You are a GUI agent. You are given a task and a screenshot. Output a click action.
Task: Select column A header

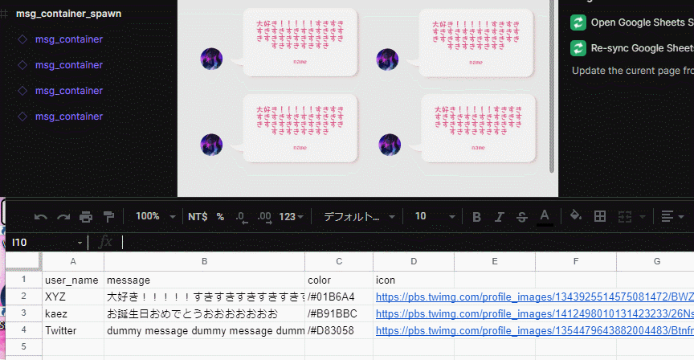(x=73, y=261)
